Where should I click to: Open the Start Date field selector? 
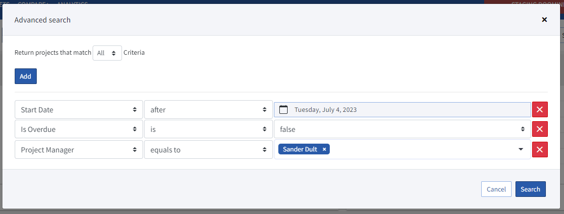[78, 110]
